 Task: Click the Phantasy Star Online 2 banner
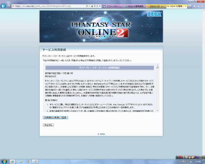coord(101,26)
